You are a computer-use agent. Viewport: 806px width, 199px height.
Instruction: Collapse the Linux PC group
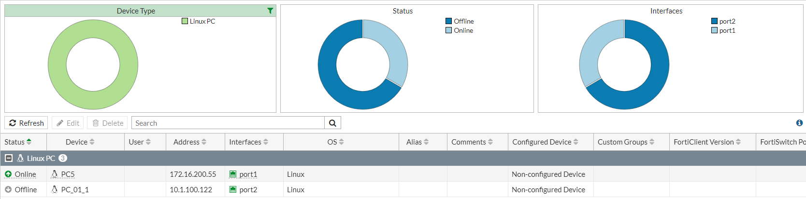pos(8,158)
